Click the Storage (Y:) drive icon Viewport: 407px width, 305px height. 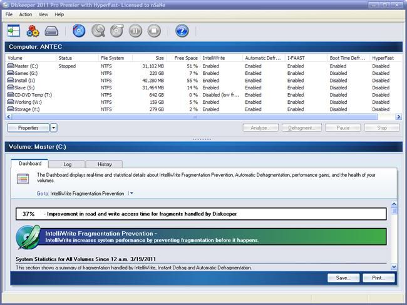coord(11,109)
